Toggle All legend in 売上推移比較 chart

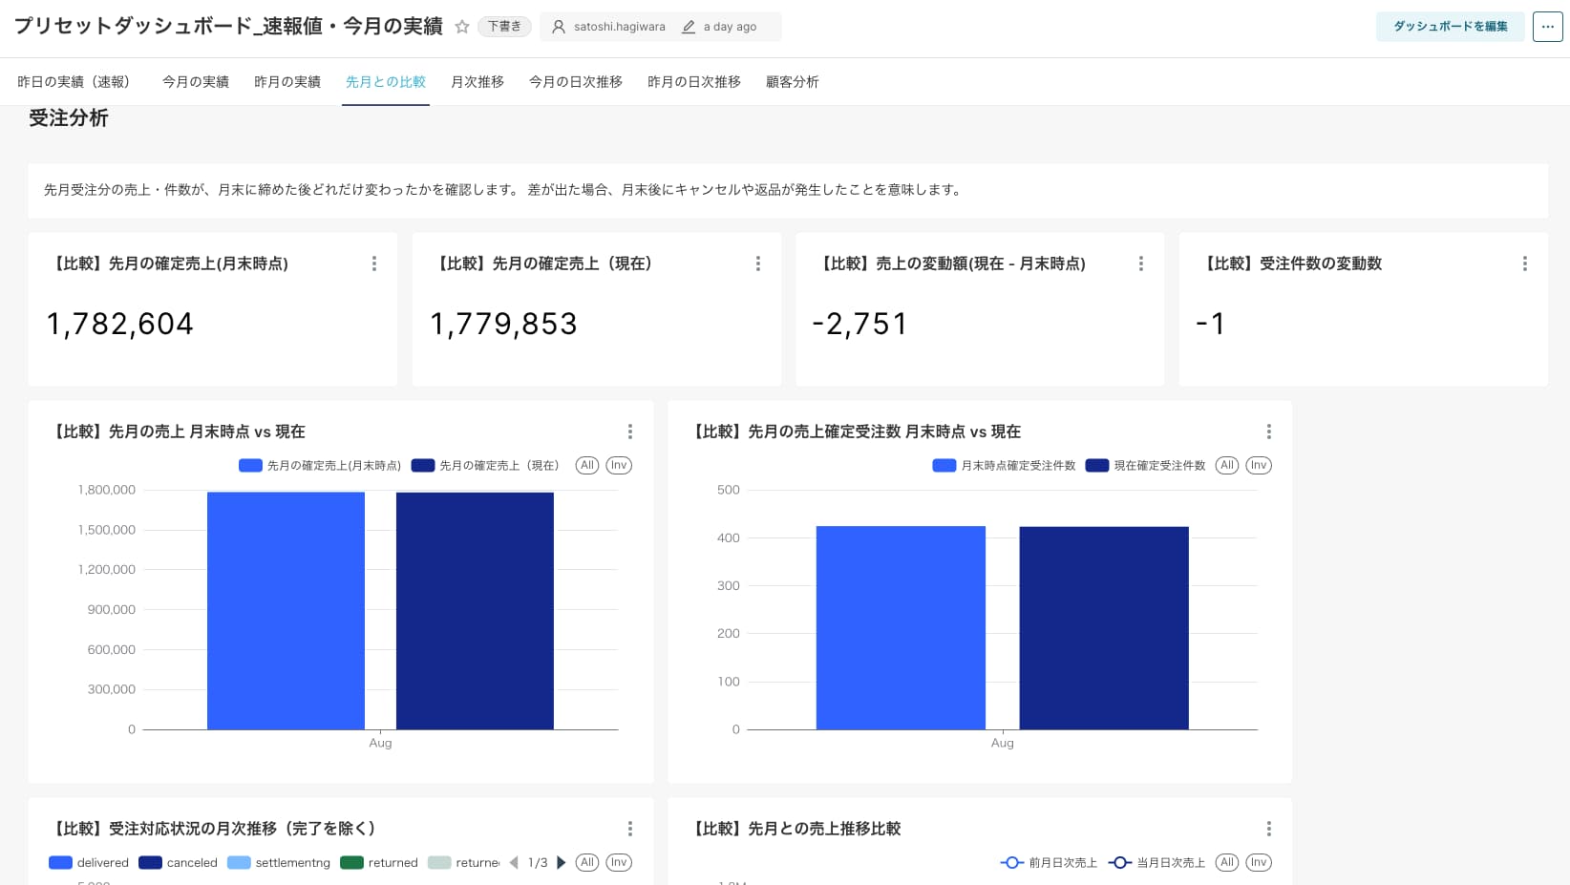pyautogui.click(x=1227, y=862)
